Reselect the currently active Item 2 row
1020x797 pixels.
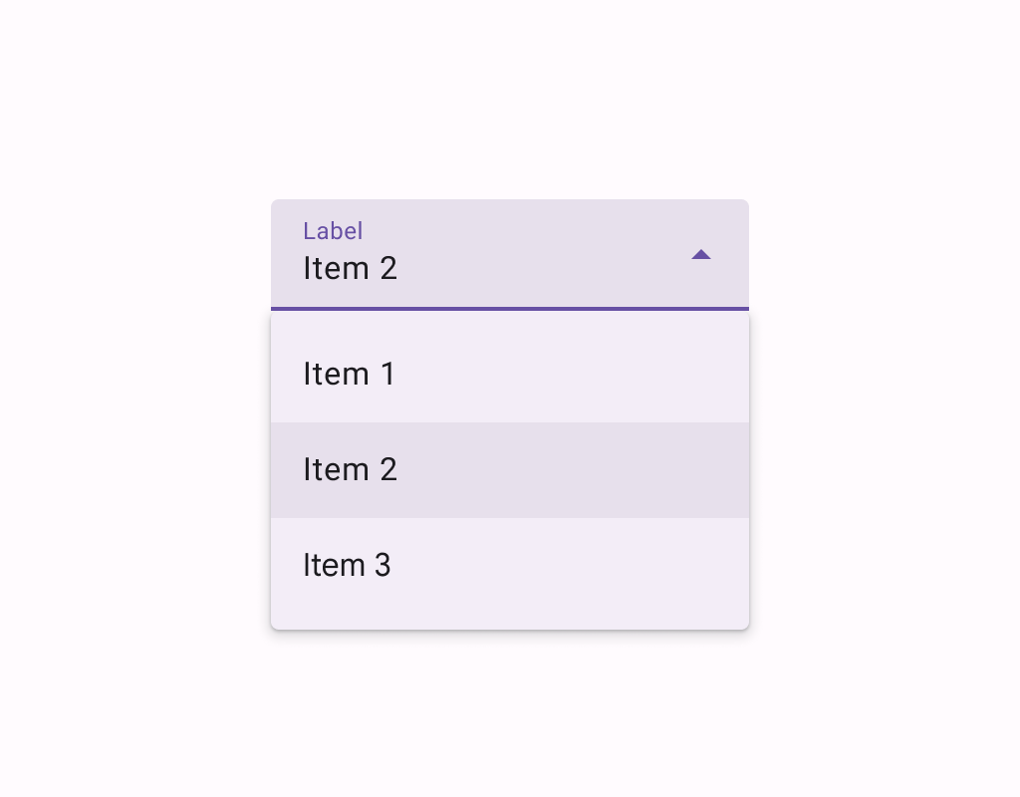pos(510,470)
